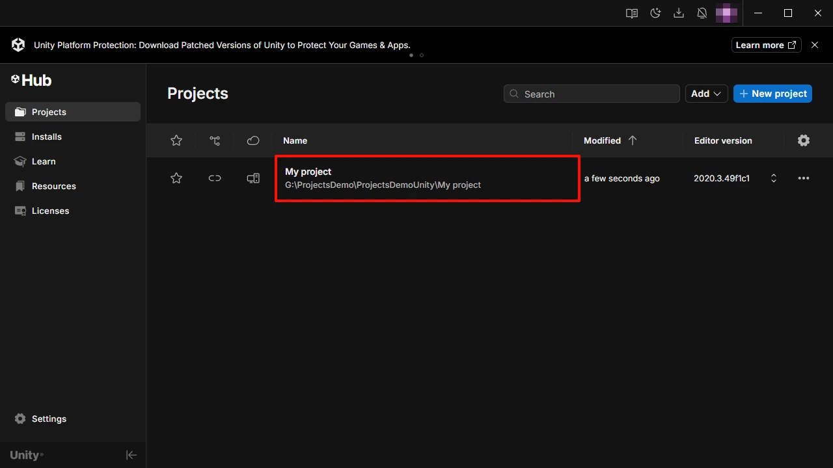Viewport: 833px width, 468px height.
Task: Open the Learn section
Action: coord(73,161)
